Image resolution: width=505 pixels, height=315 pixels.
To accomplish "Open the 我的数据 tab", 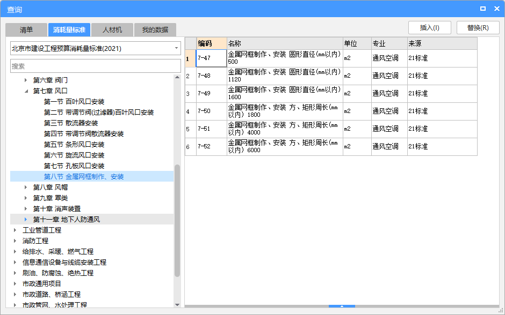I will tap(155, 30).
